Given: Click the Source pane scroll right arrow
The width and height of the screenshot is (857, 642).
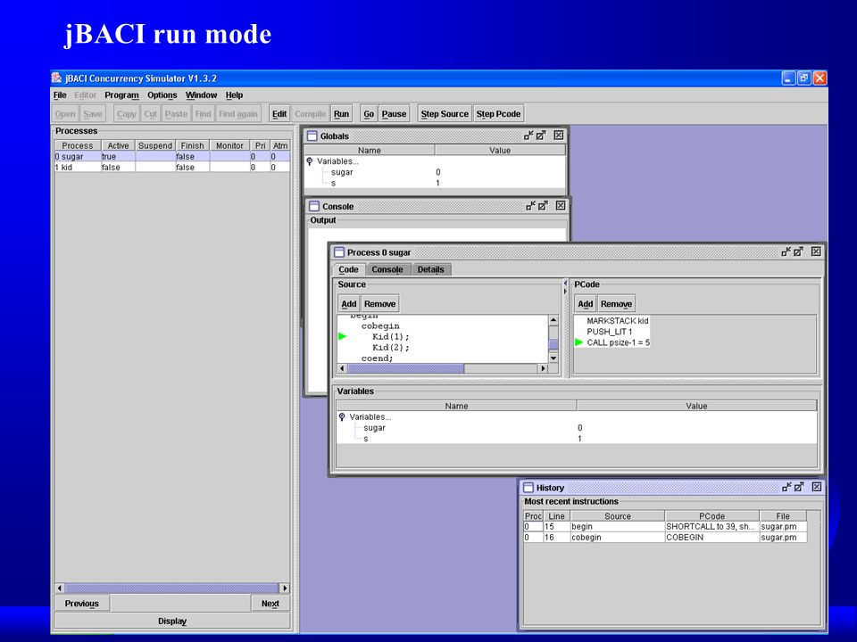Looking at the screenshot, I should (543, 368).
